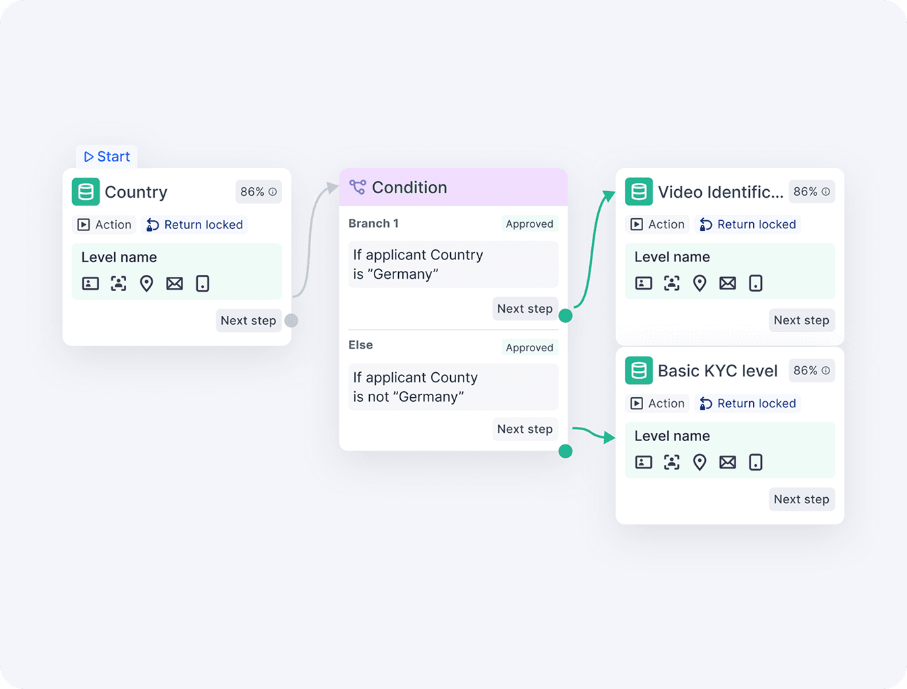
Task: Click the rule "If applicant Country is Germany"
Action: [453, 264]
